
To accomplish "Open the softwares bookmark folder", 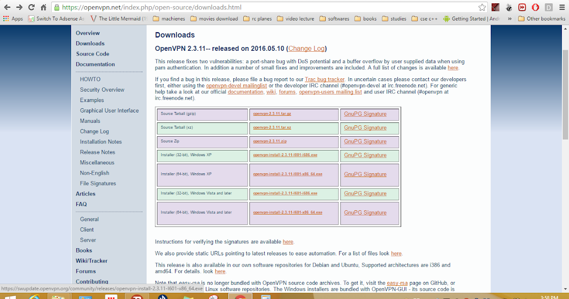I will 334,19.
